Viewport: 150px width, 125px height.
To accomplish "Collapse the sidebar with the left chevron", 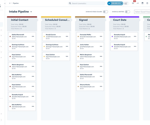I will (5, 3).
